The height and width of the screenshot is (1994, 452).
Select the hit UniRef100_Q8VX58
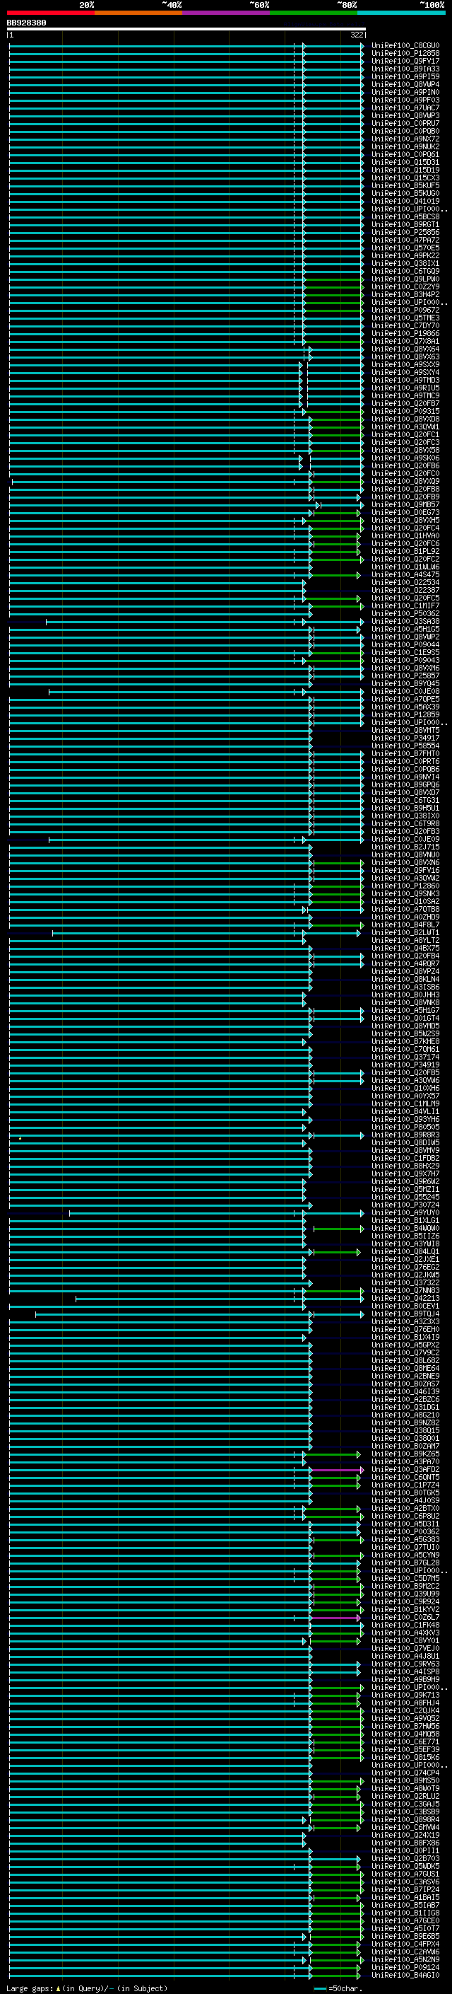405,450
